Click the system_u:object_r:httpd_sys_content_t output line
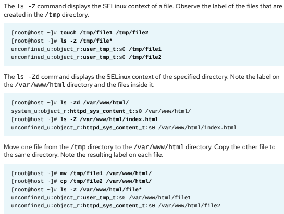Viewport: 284px width, 214px height. point(101,111)
